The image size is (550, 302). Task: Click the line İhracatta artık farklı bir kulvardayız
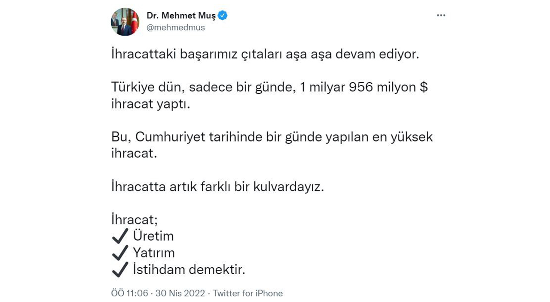[217, 187]
